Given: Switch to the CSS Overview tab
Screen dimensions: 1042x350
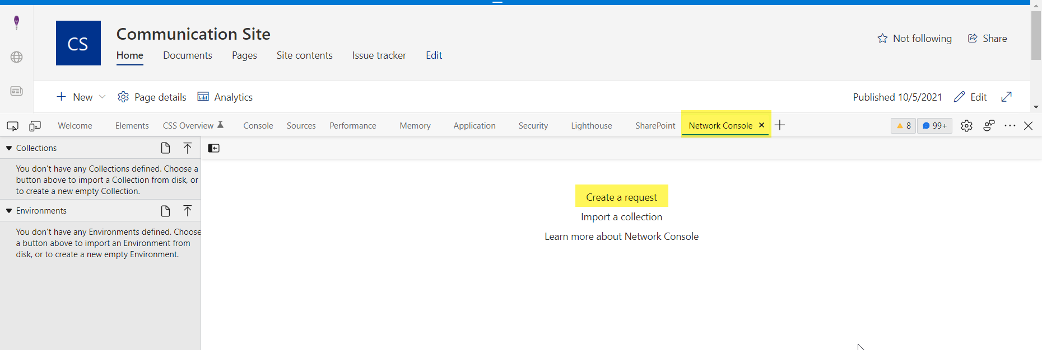Looking at the screenshot, I should (x=193, y=126).
